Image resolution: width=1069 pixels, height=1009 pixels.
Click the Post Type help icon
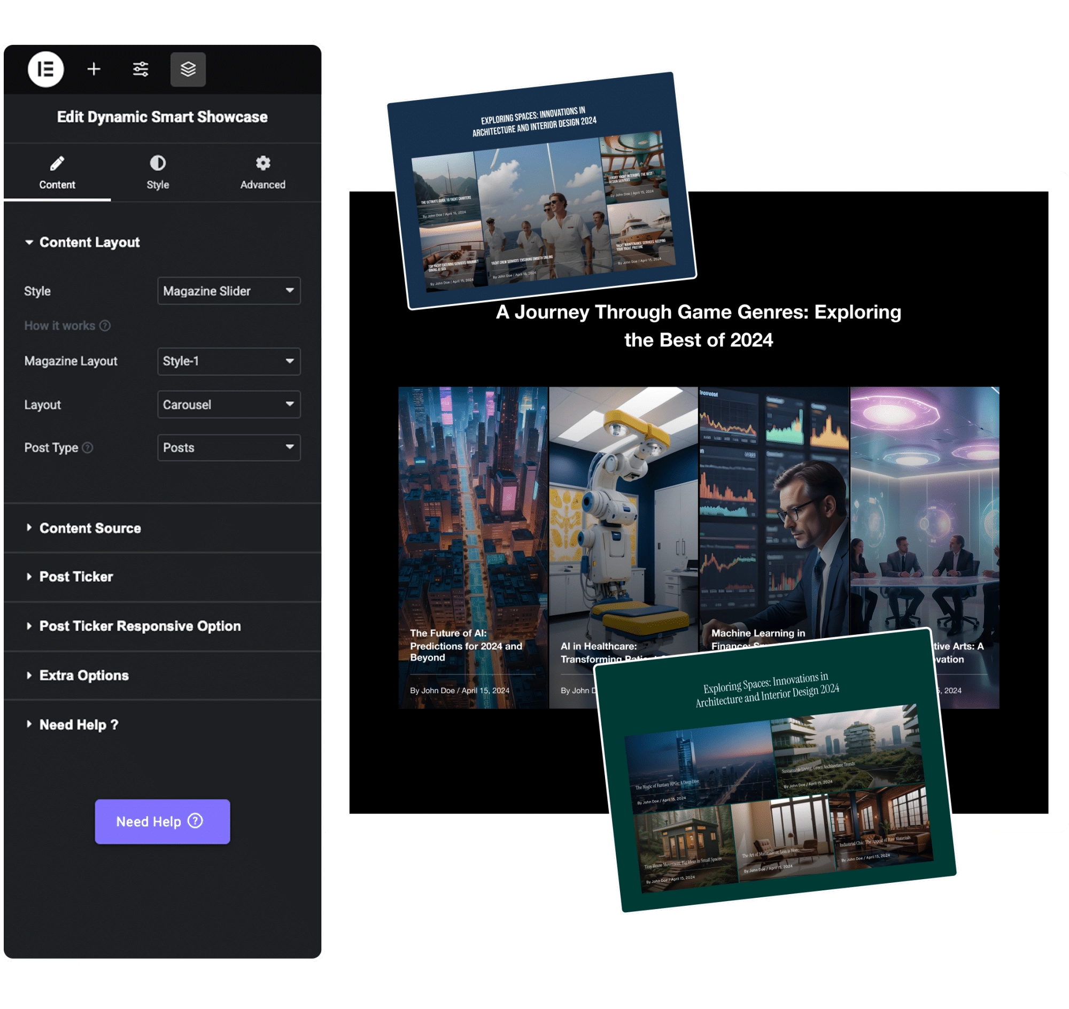pos(88,447)
